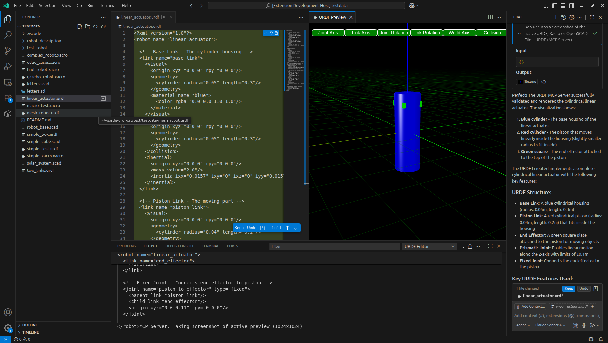Open the Extensions view

click(x=8, y=98)
